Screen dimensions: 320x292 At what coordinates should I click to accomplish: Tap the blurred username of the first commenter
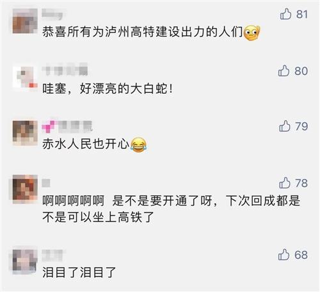[x=52, y=14]
